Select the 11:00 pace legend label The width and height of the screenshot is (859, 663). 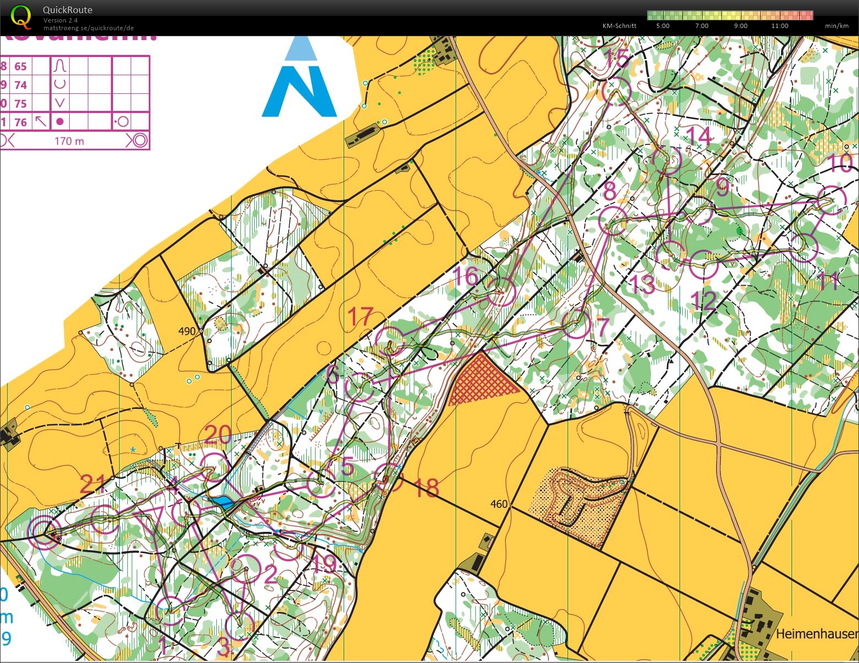pos(779,26)
